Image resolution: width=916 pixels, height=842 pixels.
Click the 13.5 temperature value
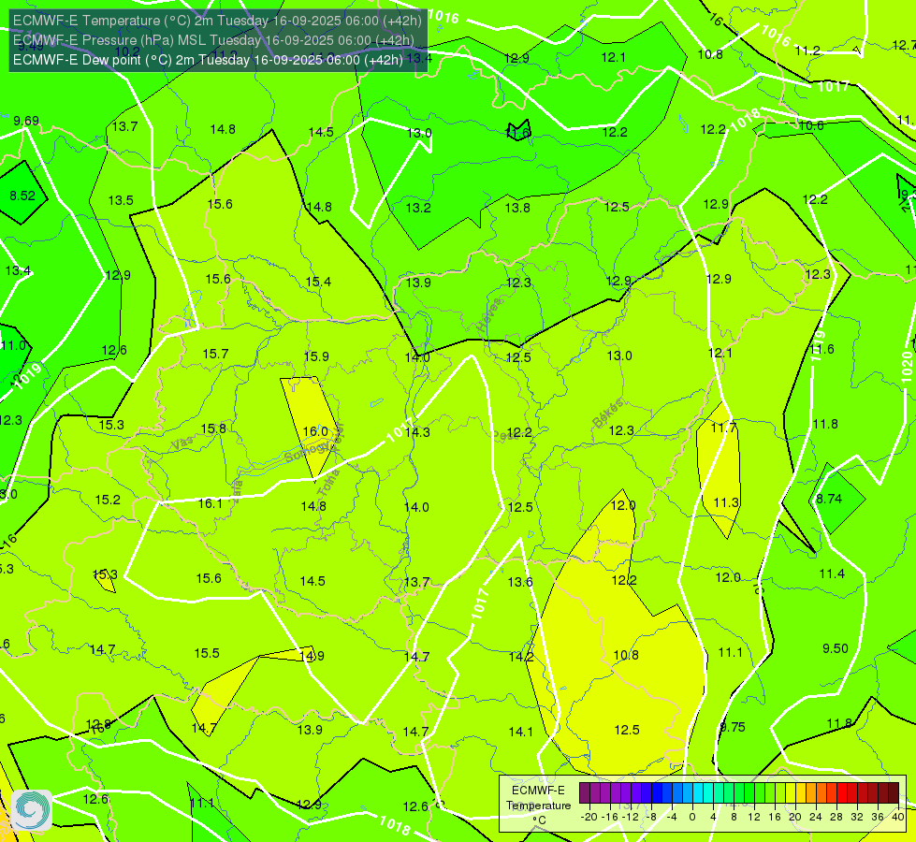pos(121,200)
